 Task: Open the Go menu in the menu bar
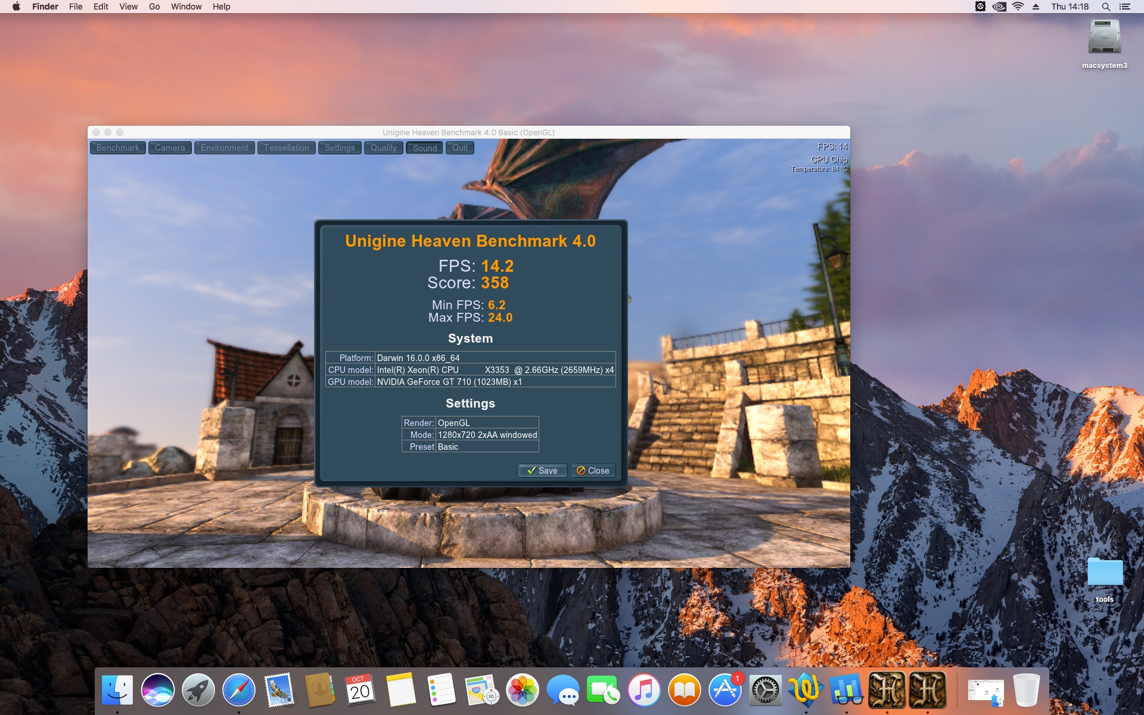click(x=154, y=7)
